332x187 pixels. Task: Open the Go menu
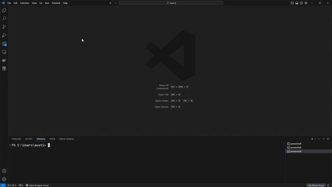[x=40, y=3]
